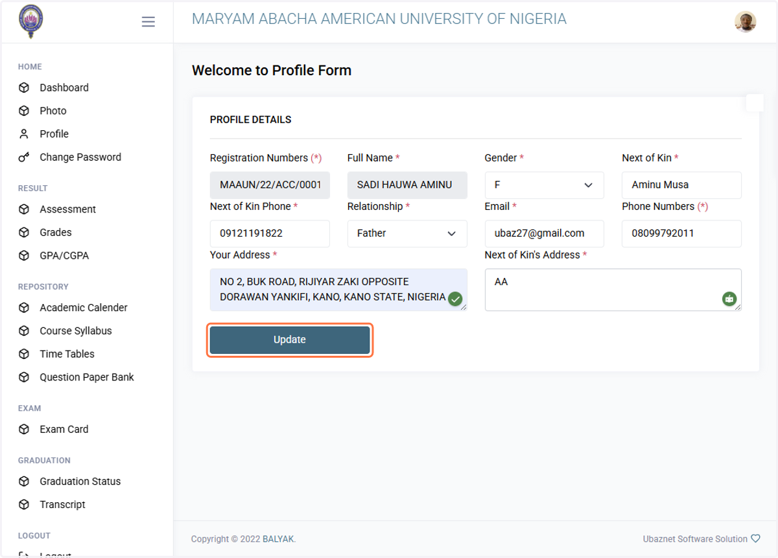Image resolution: width=778 pixels, height=558 pixels.
Task: Click the Exam Card cube icon
Action: click(24, 430)
